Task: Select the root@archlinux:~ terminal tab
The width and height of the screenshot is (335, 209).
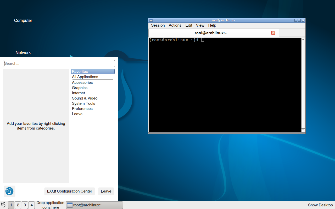Action: coord(214,33)
